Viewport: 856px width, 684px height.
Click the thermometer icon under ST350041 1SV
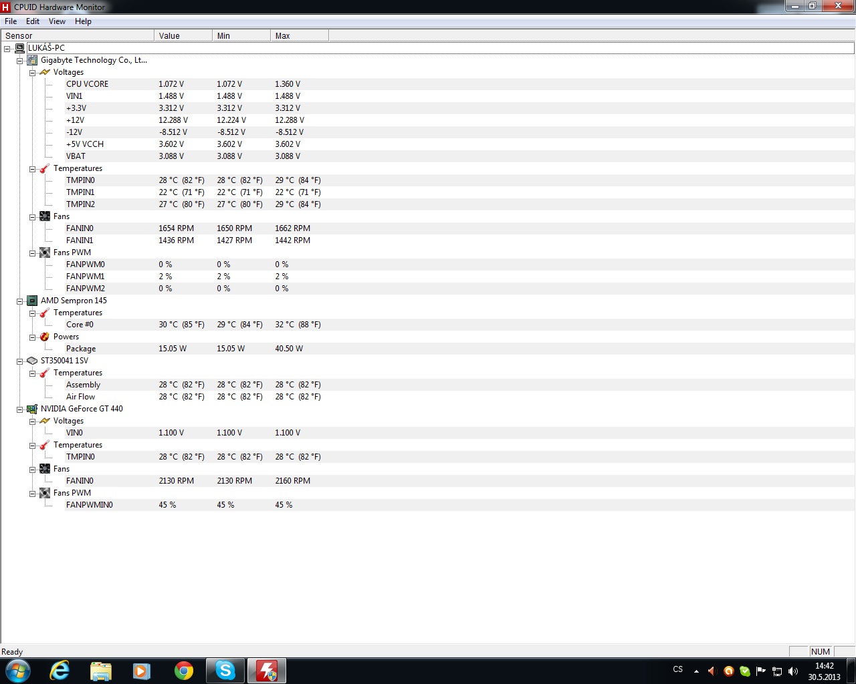(x=45, y=373)
